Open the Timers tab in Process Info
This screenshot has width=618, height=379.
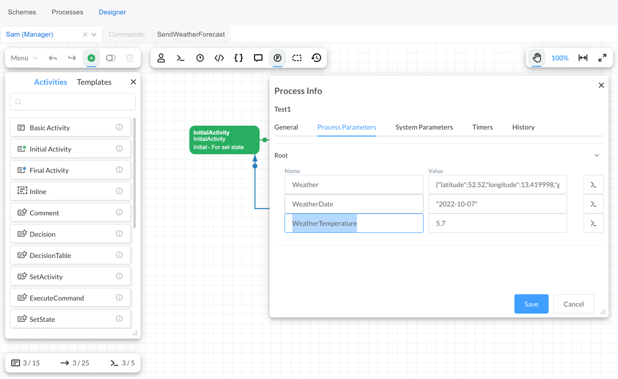(x=482, y=127)
